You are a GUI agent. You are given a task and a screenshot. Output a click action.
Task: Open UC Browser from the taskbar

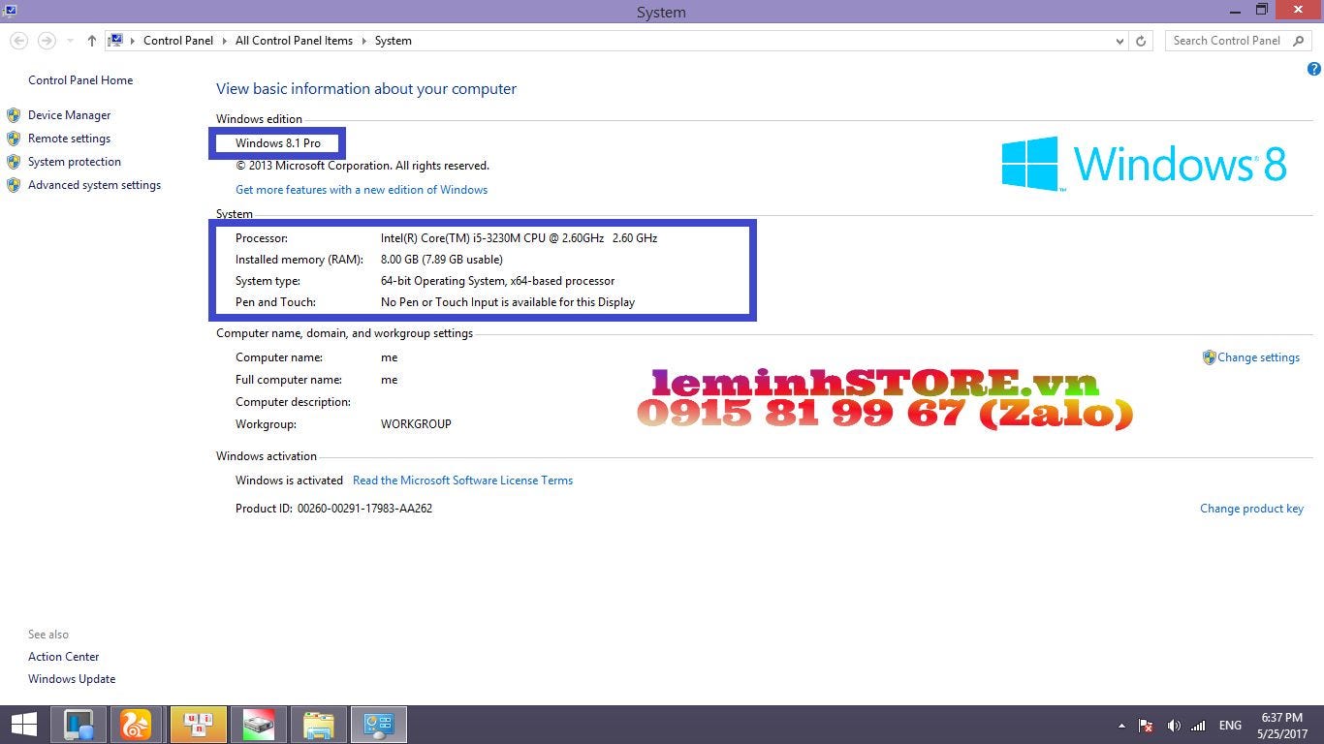137,725
